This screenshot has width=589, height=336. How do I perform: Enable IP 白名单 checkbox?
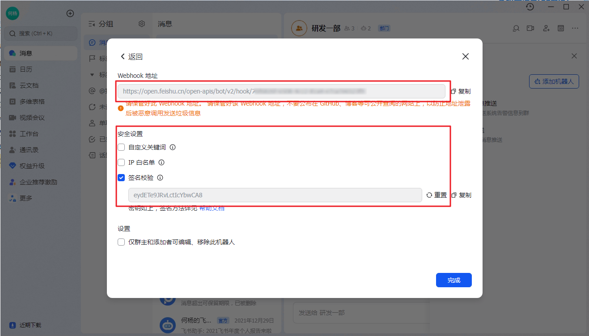pyautogui.click(x=121, y=162)
